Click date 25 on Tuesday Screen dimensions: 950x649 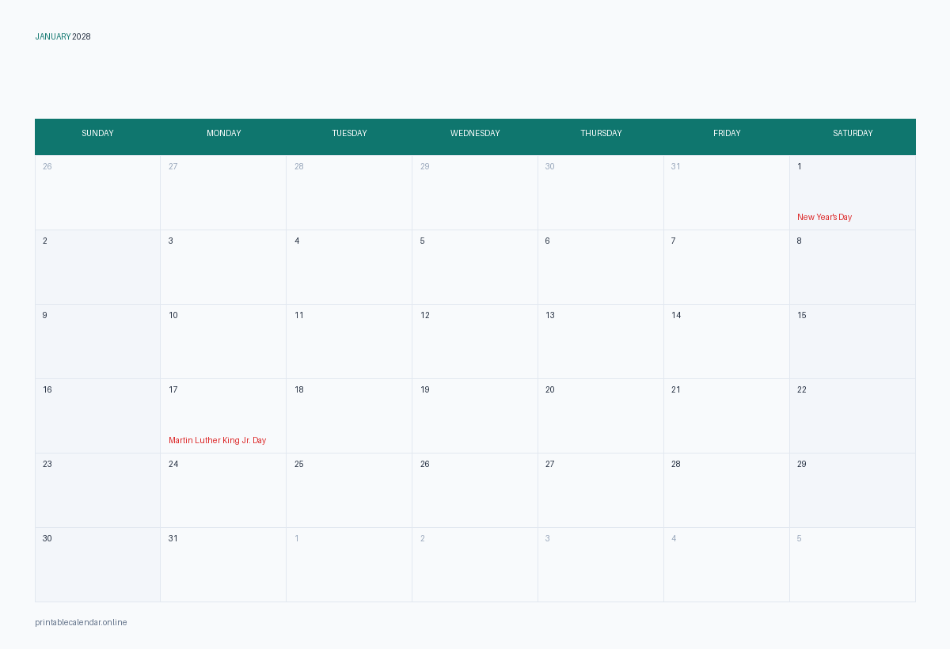coord(298,464)
